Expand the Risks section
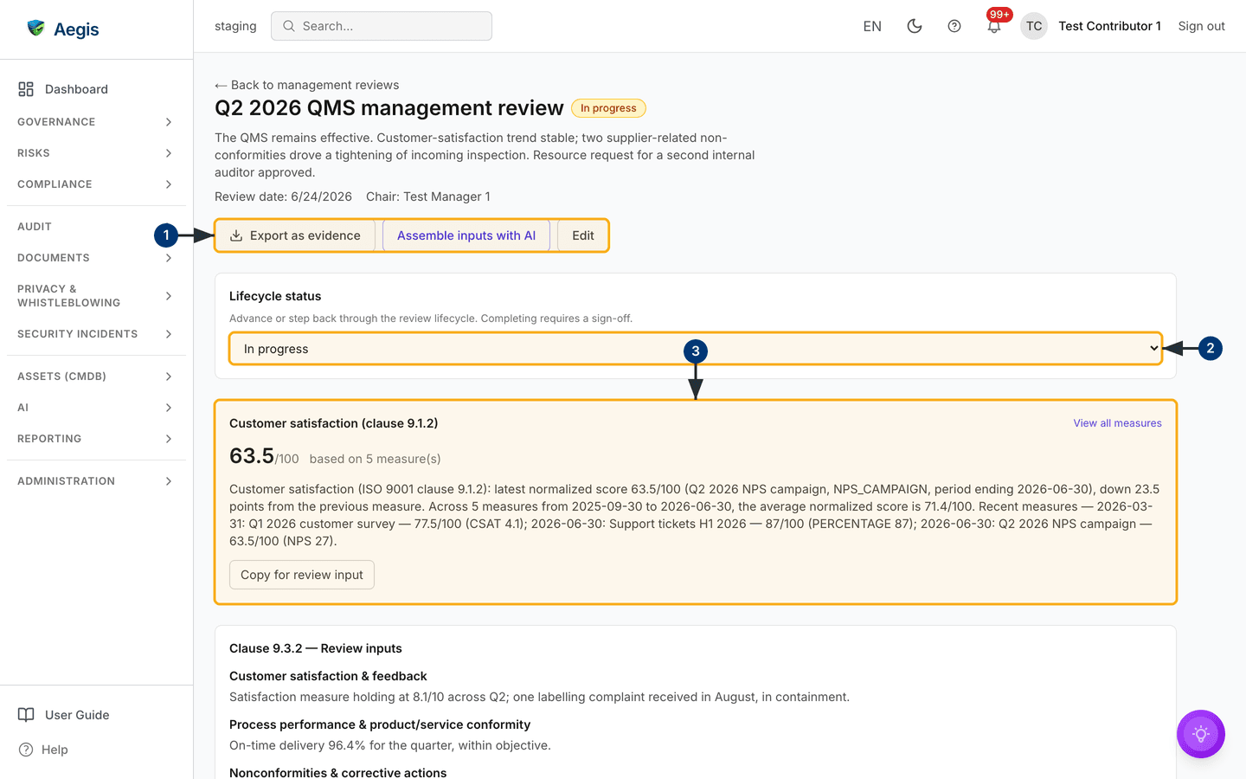 pyautogui.click(x=96, y=153)
